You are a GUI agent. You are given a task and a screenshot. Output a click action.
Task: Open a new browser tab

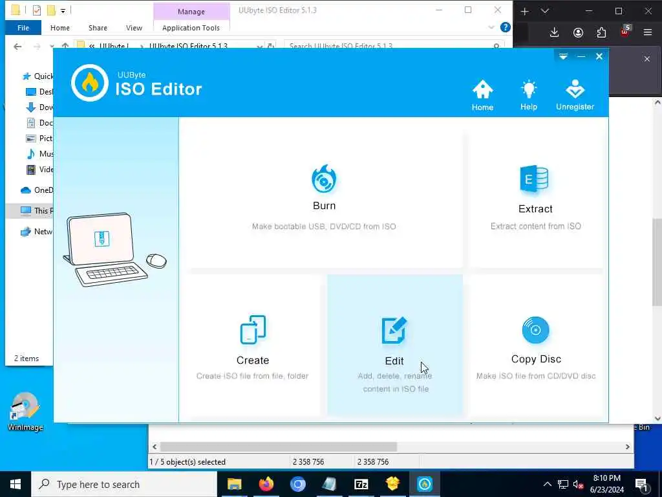(x=525, y=12)
